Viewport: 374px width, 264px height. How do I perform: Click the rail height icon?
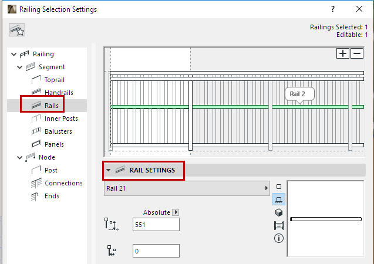[x=111, y=224]
